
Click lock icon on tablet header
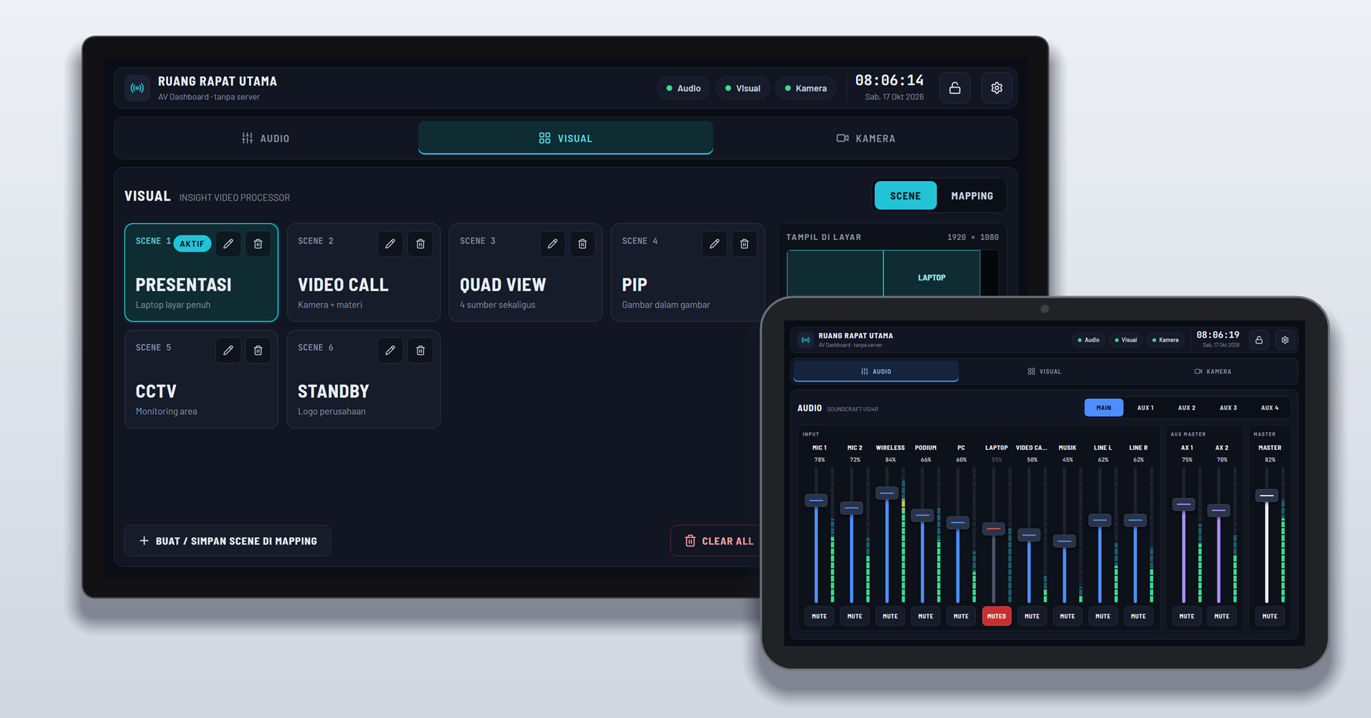pyautogui.click(x=1259, y=340)
